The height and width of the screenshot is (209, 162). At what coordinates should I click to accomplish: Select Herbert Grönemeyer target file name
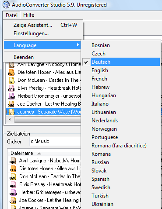click(50, 192)
